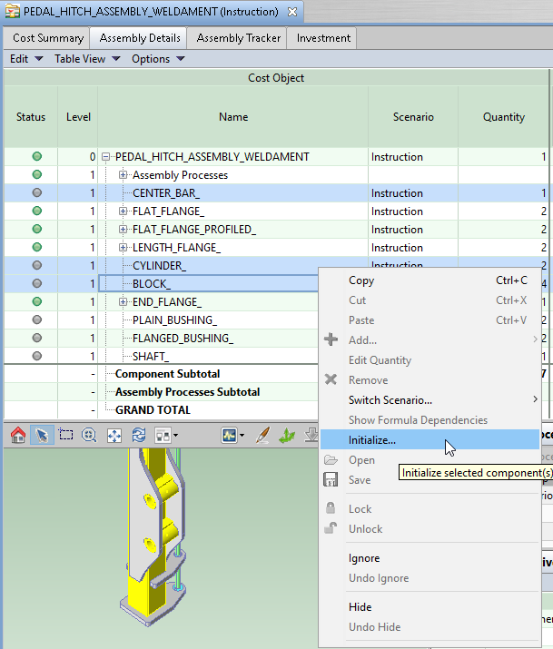Expand the Assembly Processes node
The width and height of the screenshot is (553, 649).
point(123,175)
